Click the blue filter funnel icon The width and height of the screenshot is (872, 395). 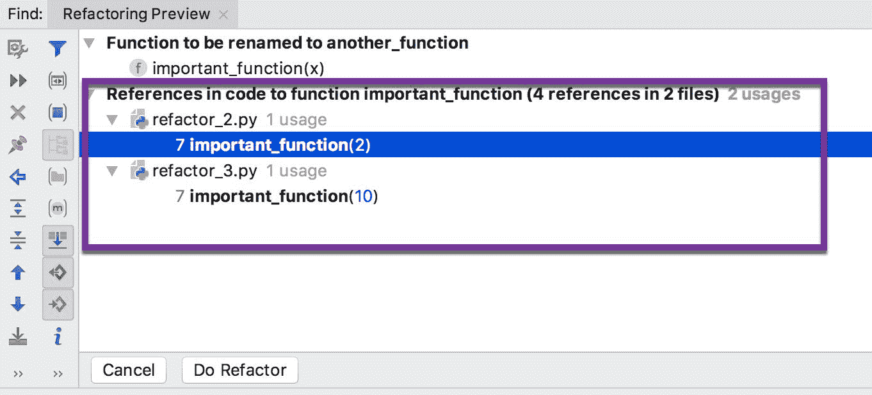(x=58, y=48)
